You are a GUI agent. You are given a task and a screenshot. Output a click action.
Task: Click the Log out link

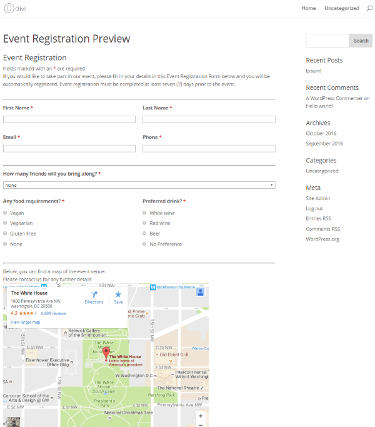(314, 209)
